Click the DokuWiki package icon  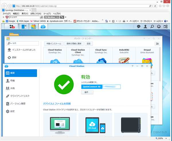124,60
